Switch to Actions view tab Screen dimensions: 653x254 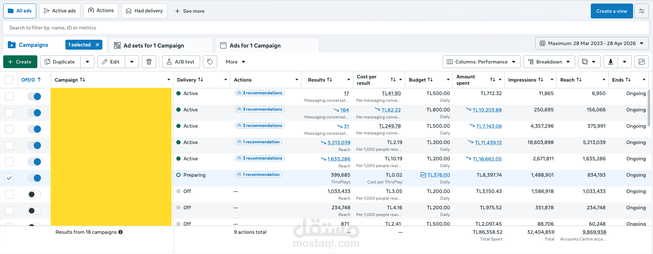click(101, 11)
